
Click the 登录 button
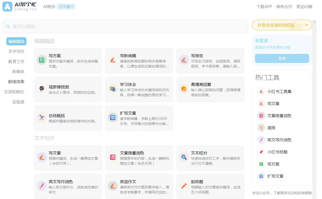[282, 58]
